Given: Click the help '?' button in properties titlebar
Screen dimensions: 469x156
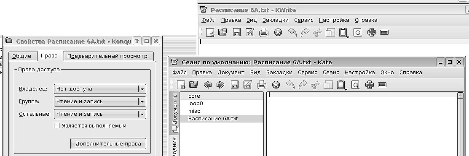Looking at the screenshot, I should (x=137, y=41).
